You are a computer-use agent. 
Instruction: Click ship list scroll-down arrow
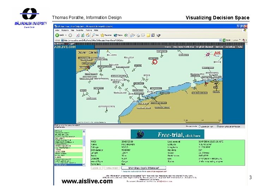point(84,164)
